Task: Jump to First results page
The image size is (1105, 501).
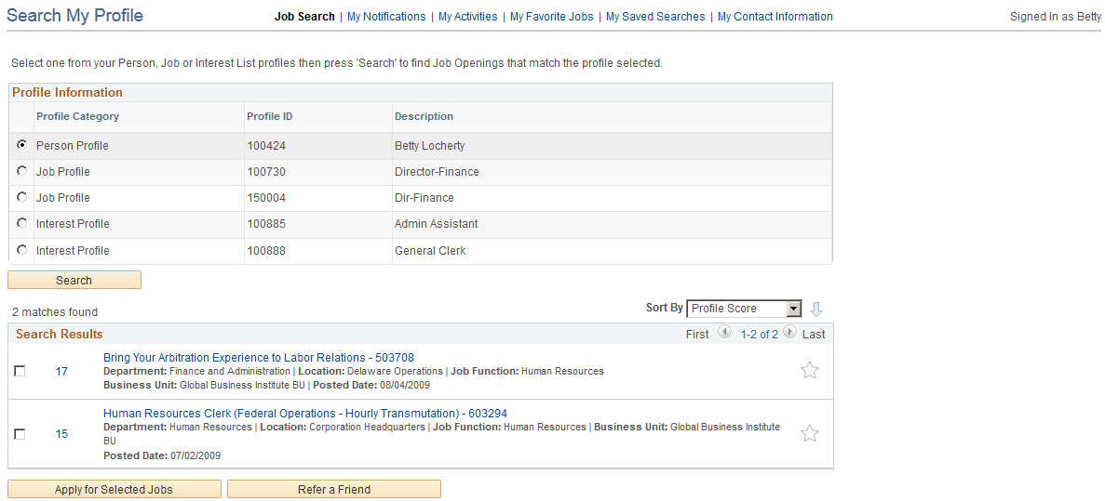Action: (x=697, y=335)
